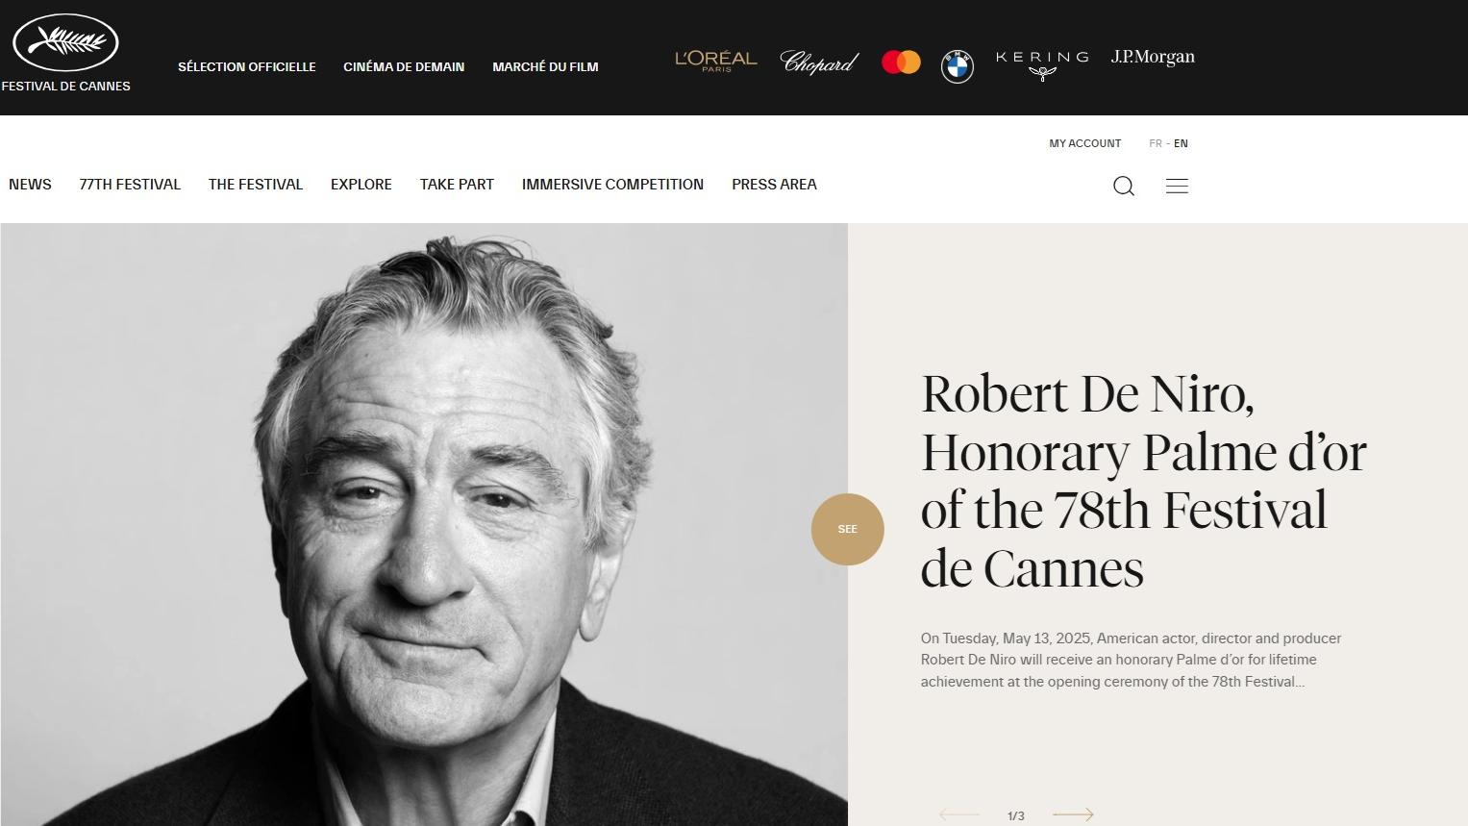Go to previous slide with left arrow

coord(959,814)
